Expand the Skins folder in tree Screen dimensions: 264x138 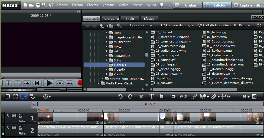coord(106,60)
